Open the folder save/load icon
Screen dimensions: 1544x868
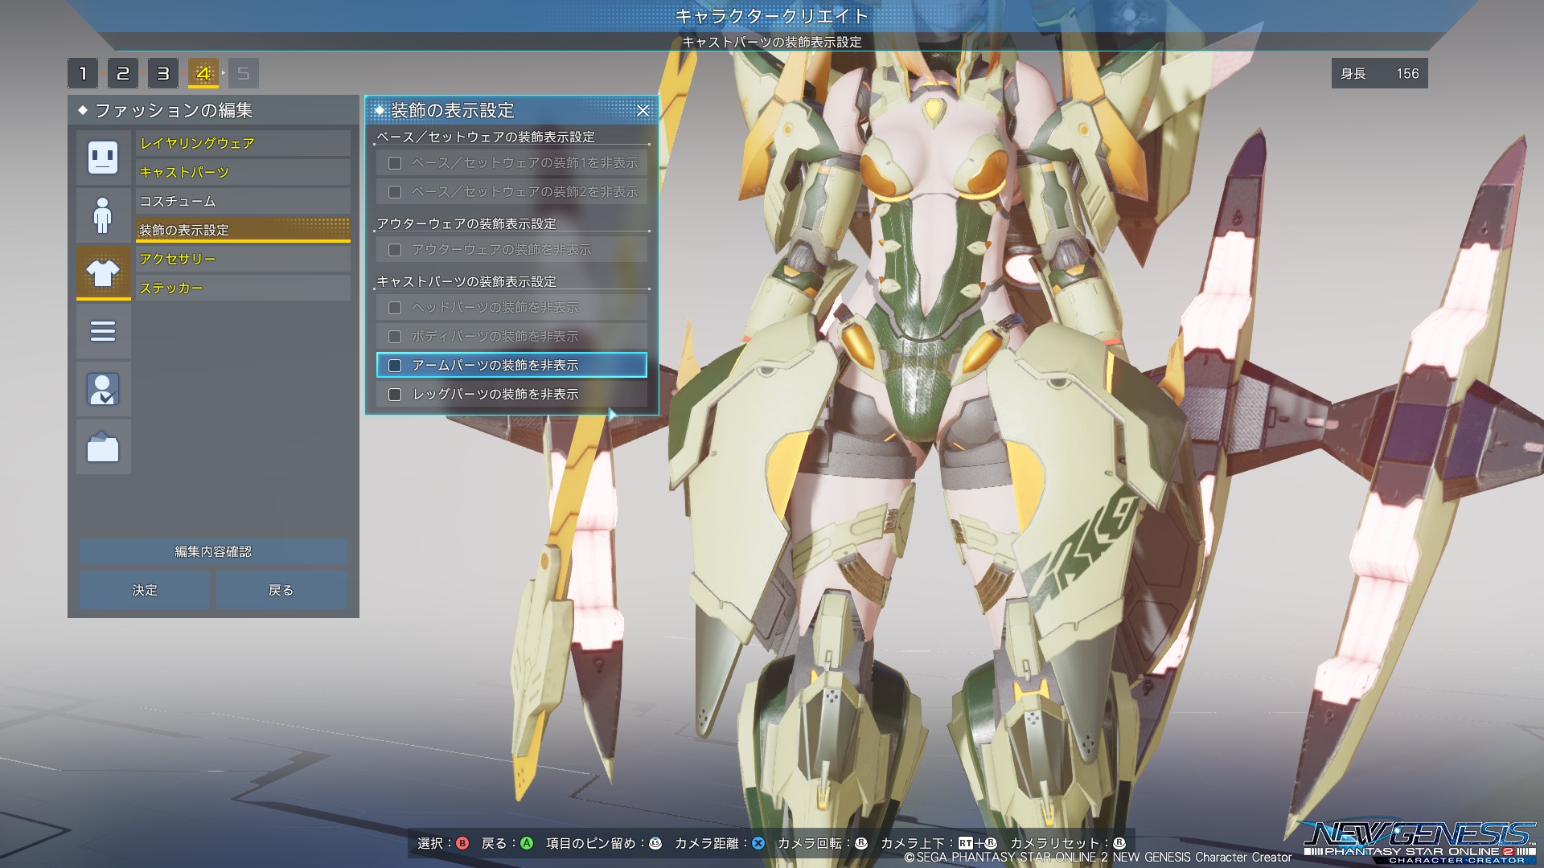tap(103, 447)
